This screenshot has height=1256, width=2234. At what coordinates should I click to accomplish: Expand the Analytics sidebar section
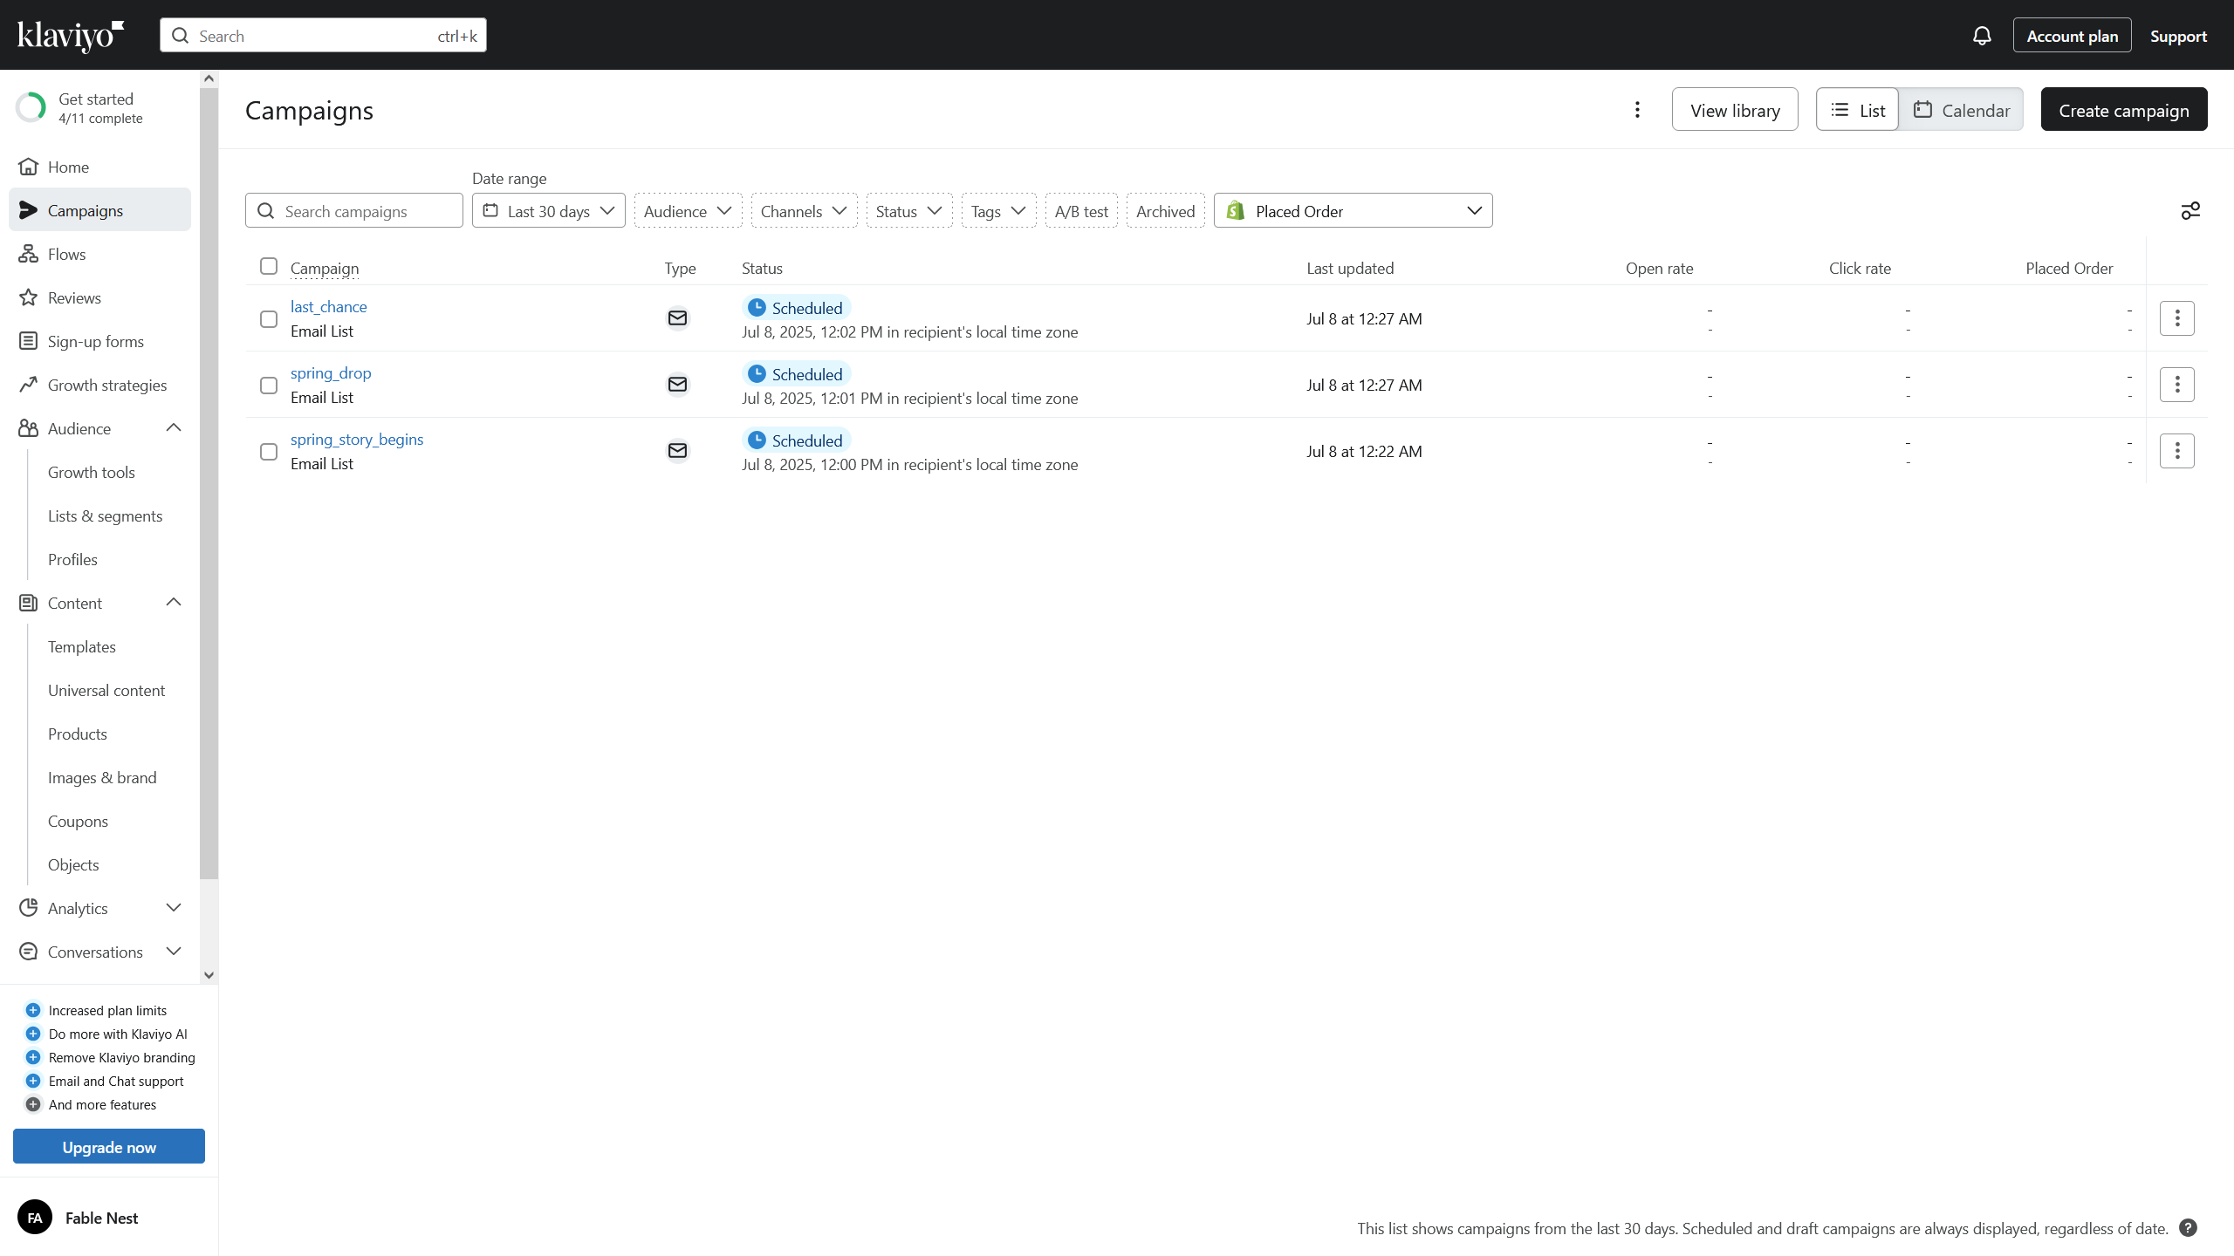[x=173, y=908]
